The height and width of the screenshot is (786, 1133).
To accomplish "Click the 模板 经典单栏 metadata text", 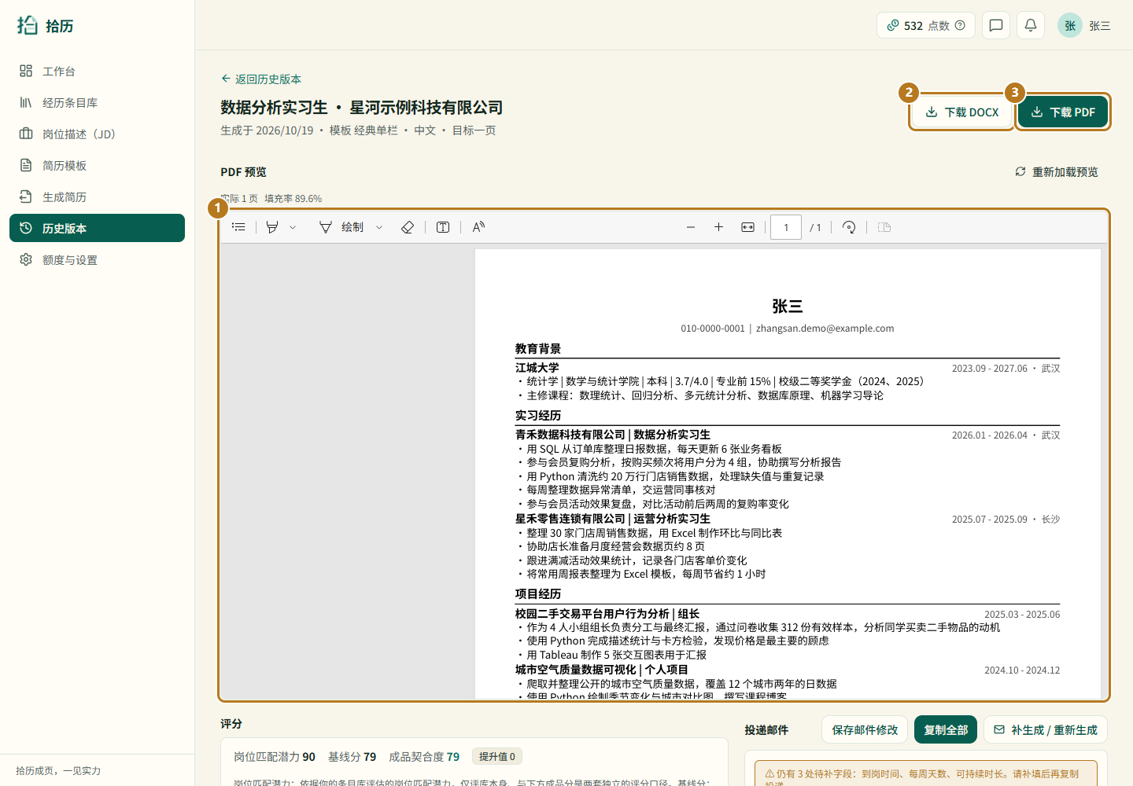I will coord(364,130).
